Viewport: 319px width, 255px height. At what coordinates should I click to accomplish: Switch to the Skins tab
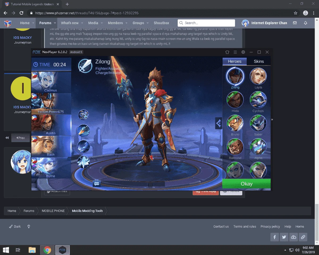259,61
